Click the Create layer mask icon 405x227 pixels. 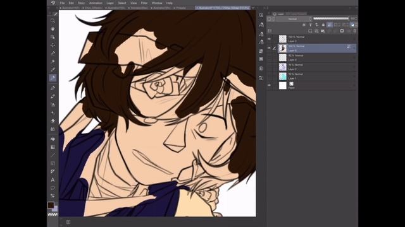(x=342, y=31)
